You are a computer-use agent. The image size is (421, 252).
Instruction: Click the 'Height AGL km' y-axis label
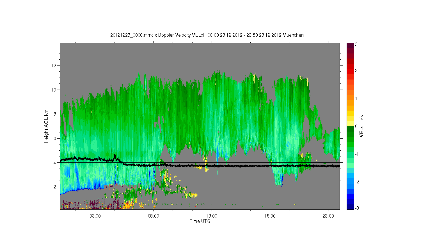click(x=46, y=126)
